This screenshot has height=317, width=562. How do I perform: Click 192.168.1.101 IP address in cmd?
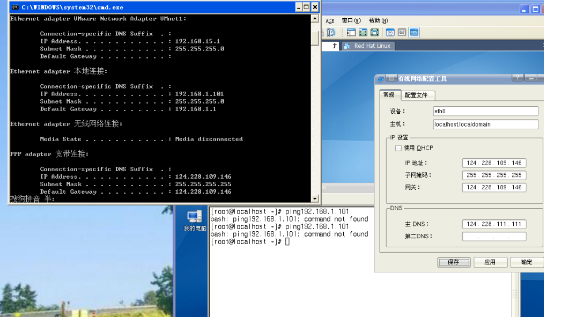pos(199,94)
